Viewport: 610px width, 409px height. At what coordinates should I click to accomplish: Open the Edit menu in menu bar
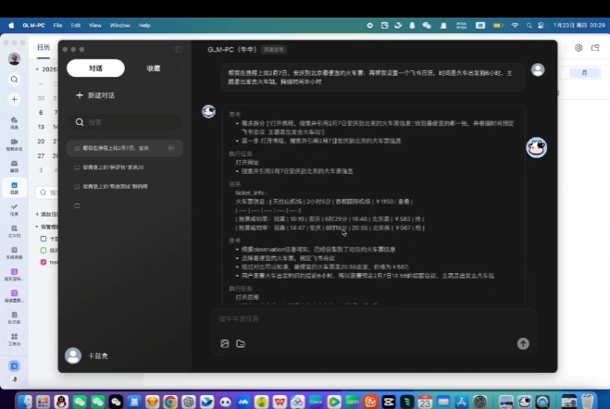[x=76, y=25]
